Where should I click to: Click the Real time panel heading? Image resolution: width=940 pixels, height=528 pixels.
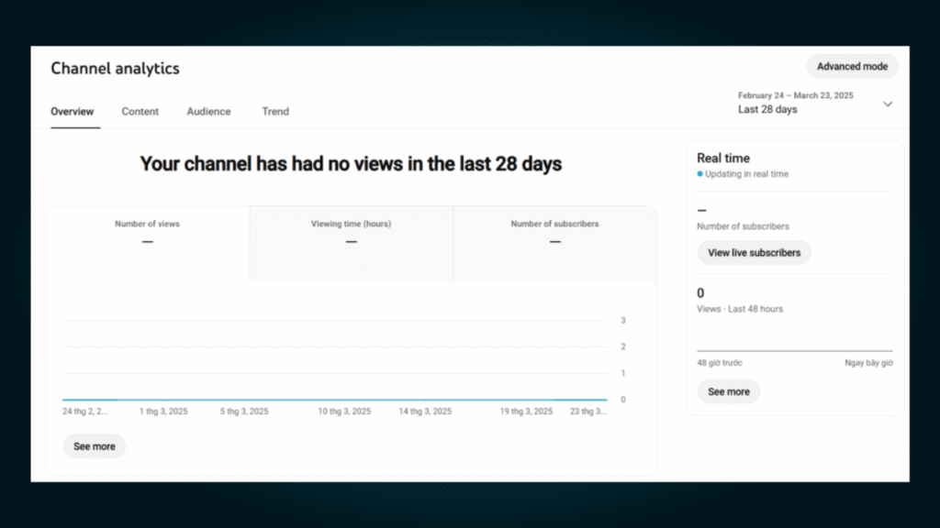click(x=723, y=158)
